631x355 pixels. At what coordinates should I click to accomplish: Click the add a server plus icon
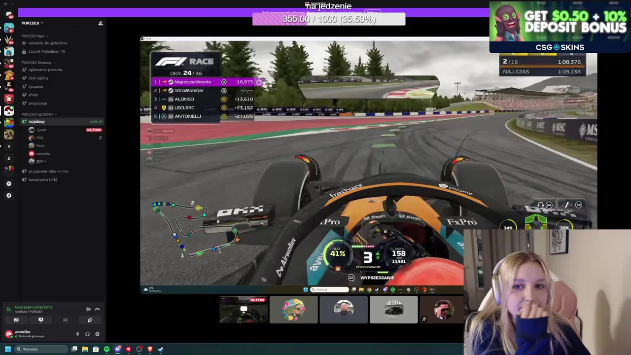(x=8, y=183)
